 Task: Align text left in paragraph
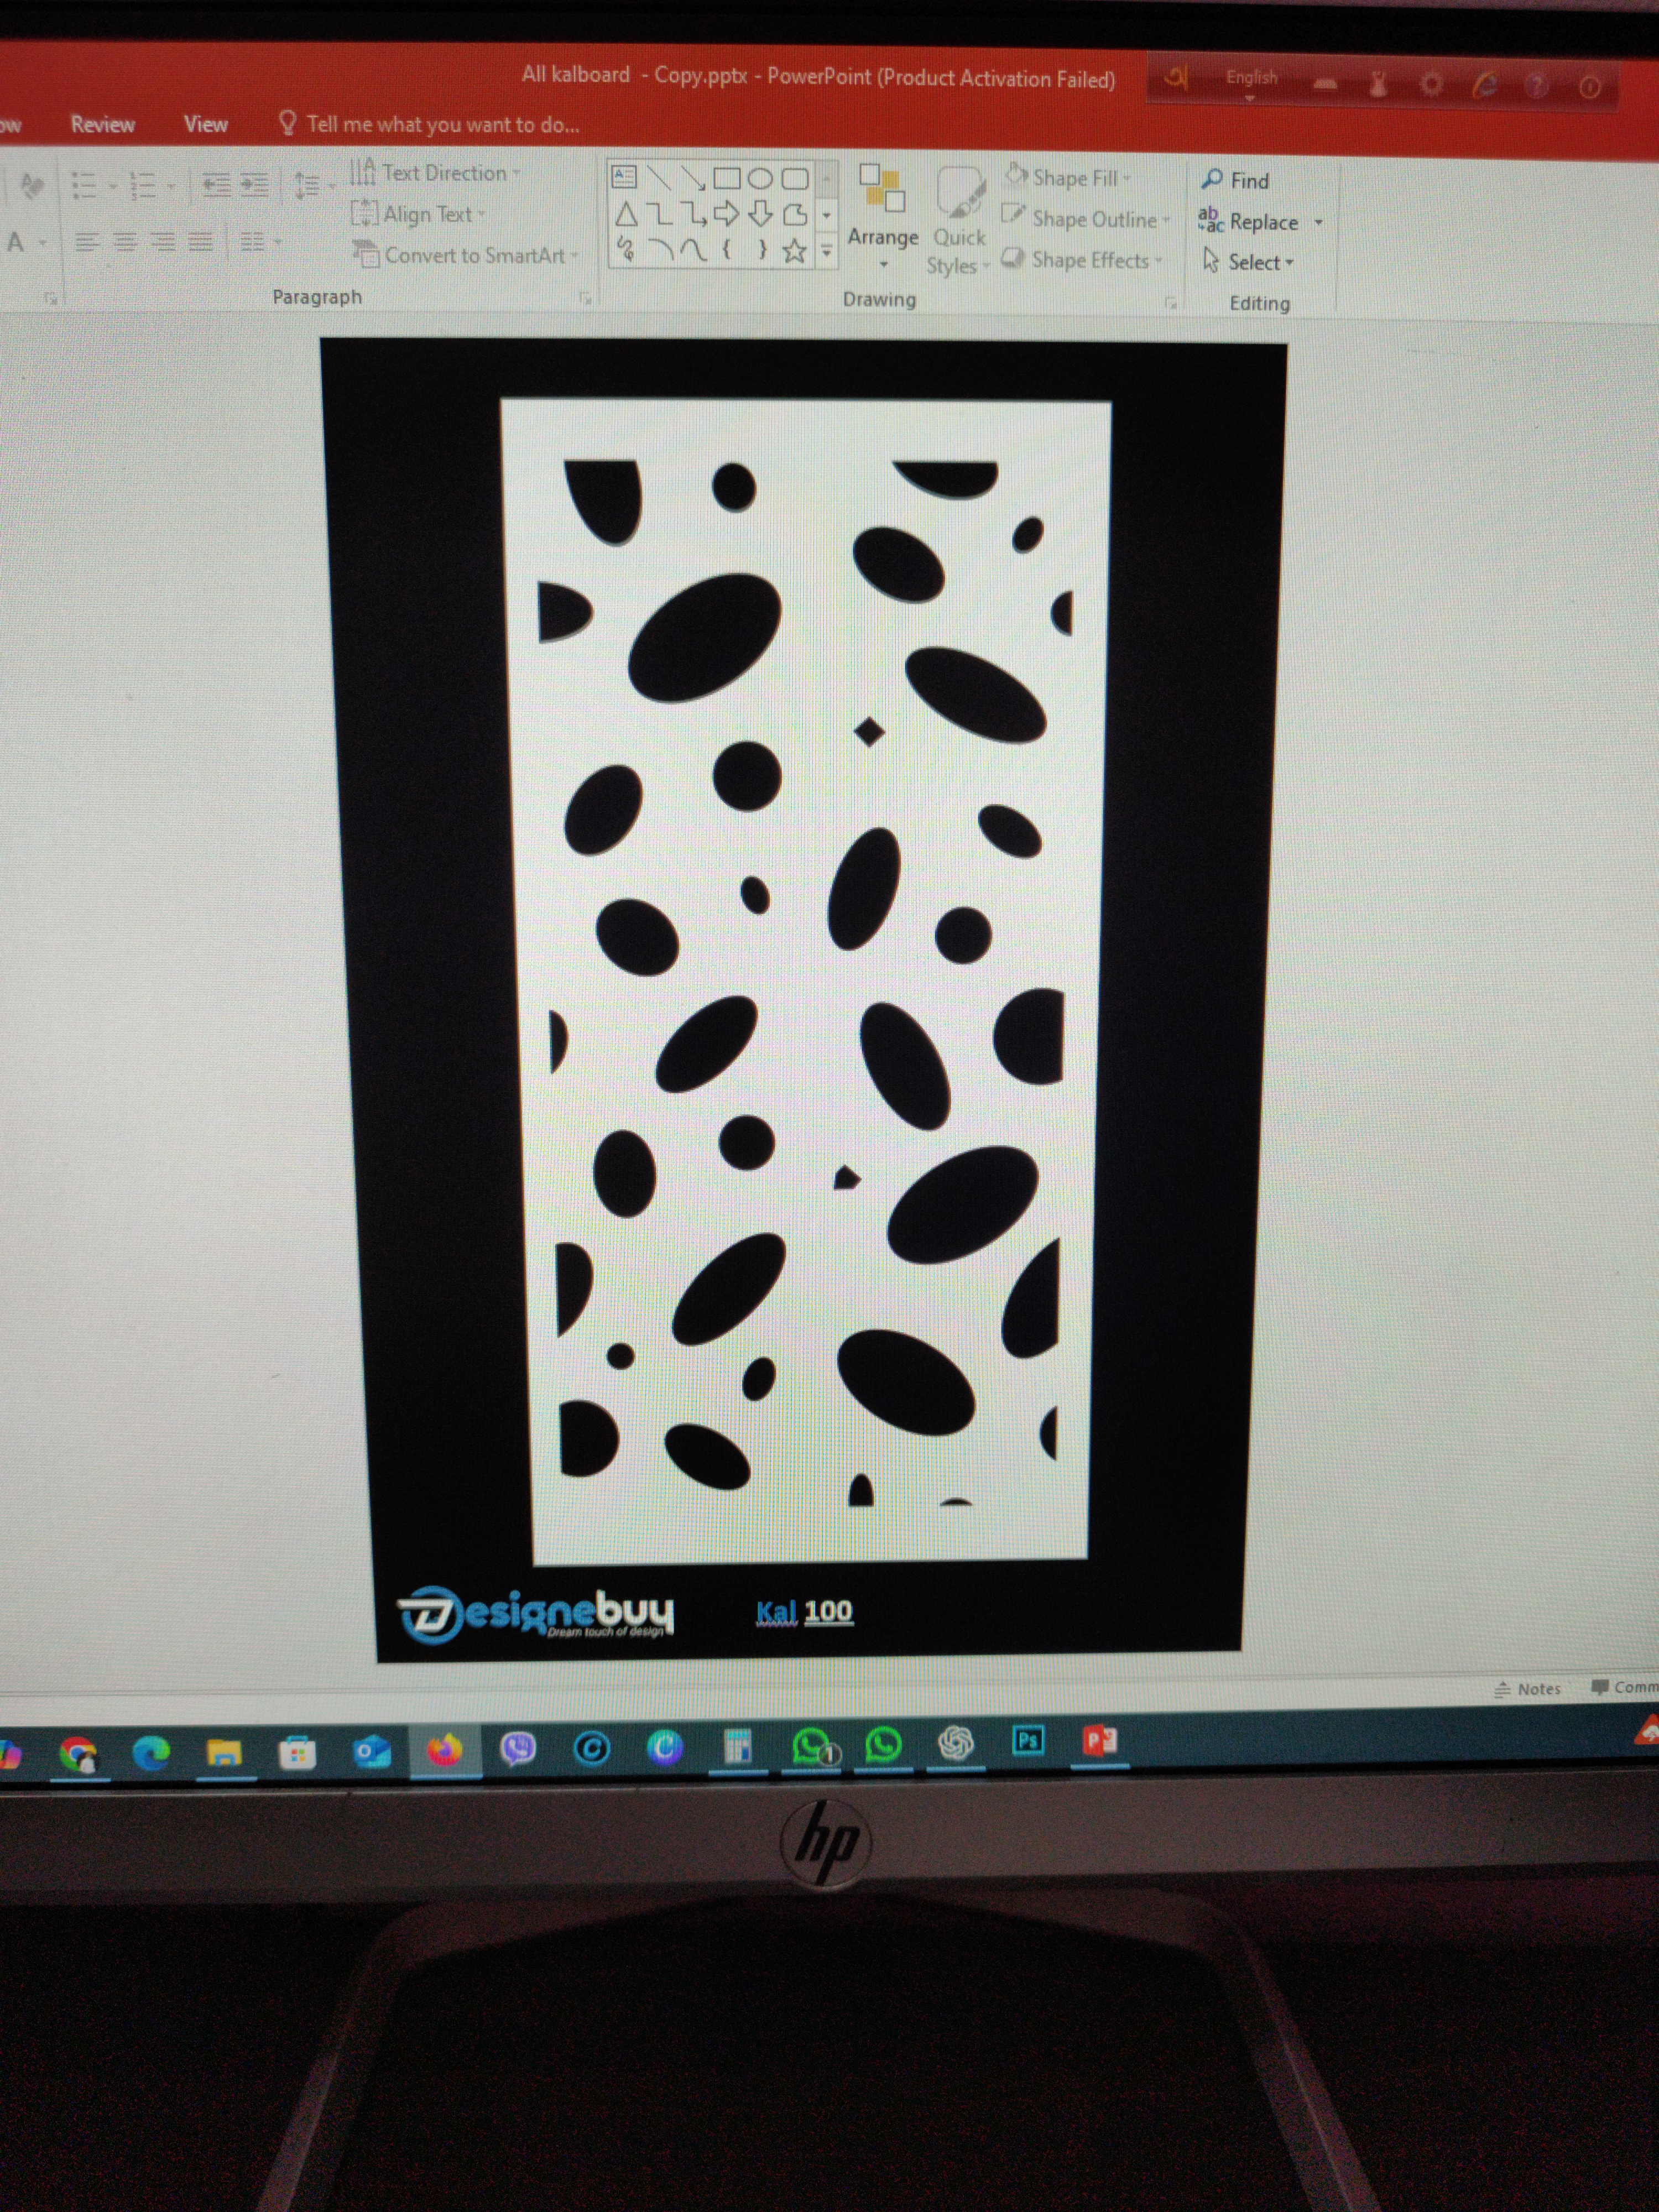pos(87,241)
